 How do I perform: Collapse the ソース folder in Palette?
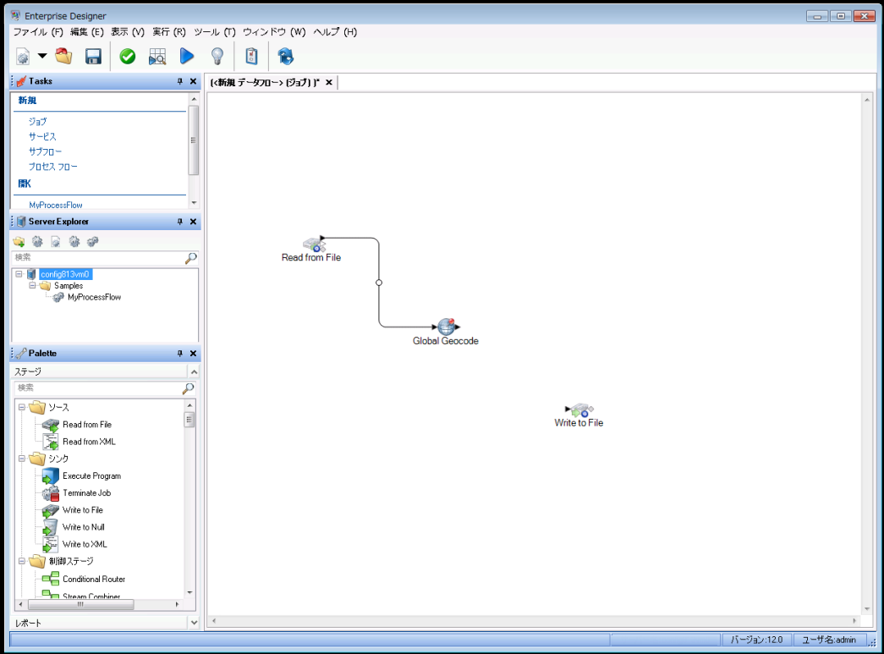tap(22, 408)
